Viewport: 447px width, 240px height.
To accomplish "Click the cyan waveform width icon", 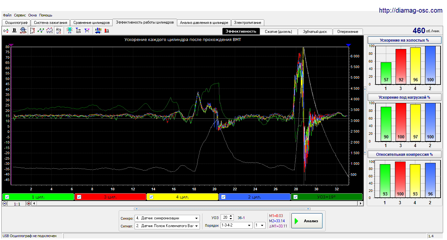I will (69, 31).
